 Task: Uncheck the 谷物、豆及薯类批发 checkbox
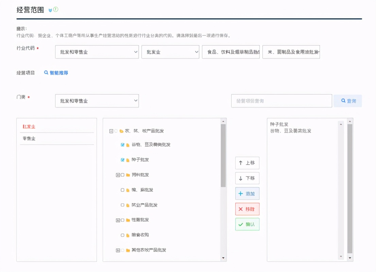(122, 144)
